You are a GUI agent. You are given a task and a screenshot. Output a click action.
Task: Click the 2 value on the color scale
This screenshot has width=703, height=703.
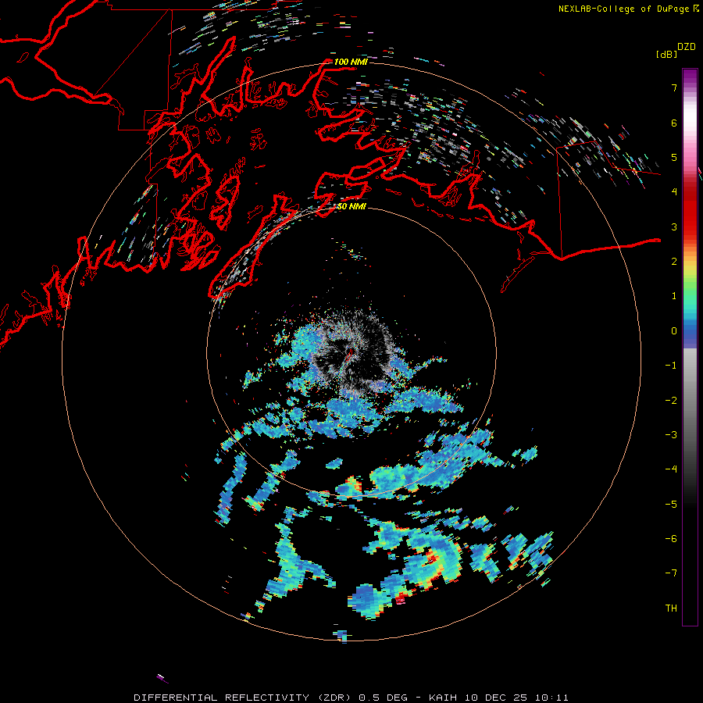[674, 262]
